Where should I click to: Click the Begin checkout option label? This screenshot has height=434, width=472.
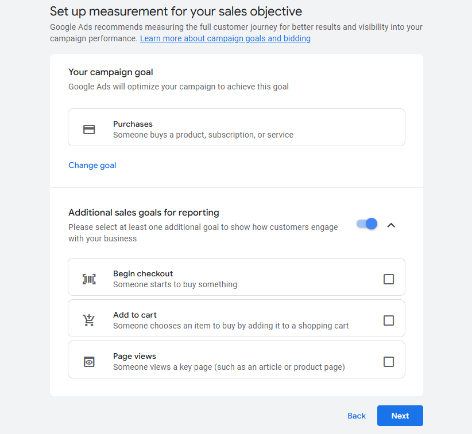pos(143,273)
